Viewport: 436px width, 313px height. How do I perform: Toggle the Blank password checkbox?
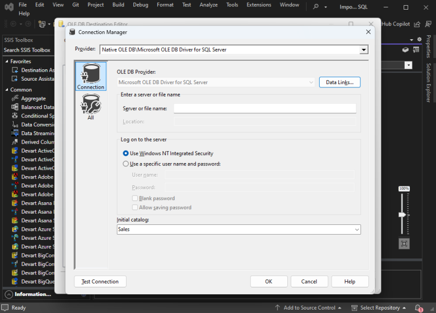pos(135,198)
